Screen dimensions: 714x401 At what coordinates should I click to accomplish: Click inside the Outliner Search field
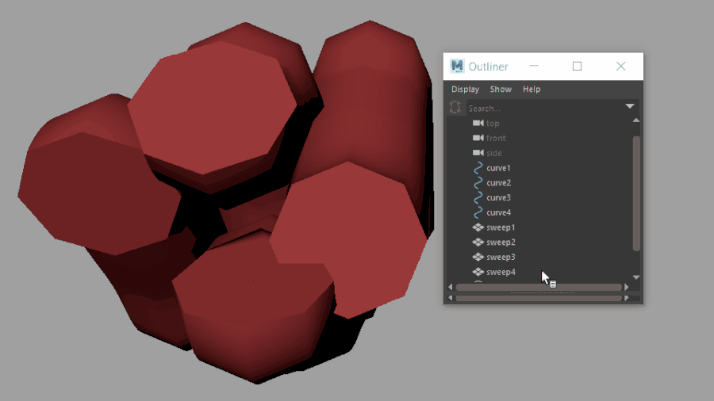544,109
